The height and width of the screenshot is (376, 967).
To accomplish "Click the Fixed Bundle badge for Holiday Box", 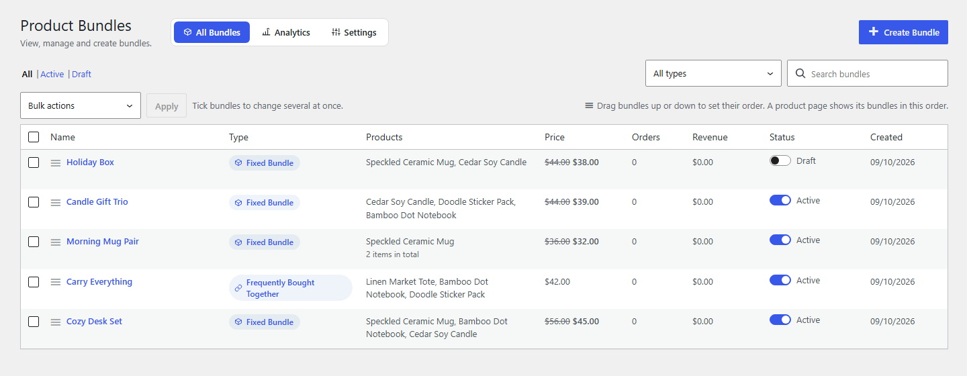I will coord(265,163).
